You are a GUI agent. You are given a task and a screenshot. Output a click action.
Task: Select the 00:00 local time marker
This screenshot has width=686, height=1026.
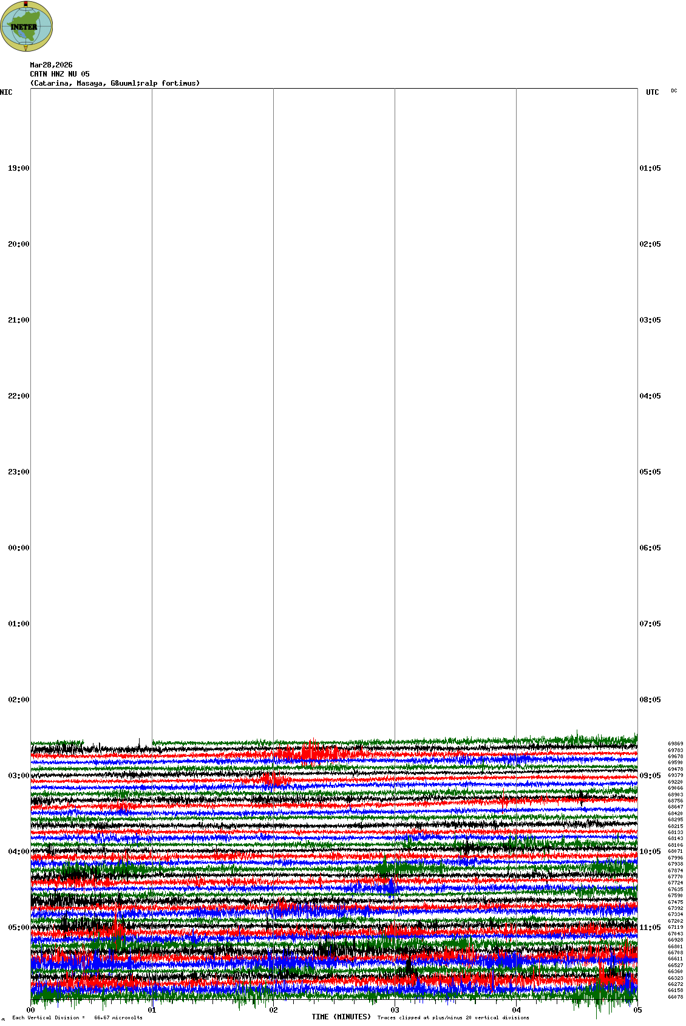pyautogui.click(x=18, y=548)
